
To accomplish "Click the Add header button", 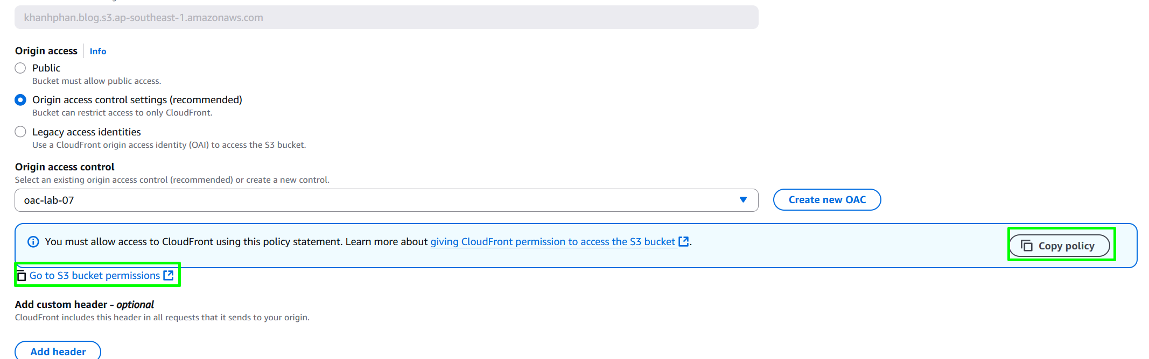I will point(58,351).
